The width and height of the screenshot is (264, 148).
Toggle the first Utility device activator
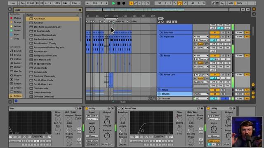pyautogui.click(x=87, y=109)
